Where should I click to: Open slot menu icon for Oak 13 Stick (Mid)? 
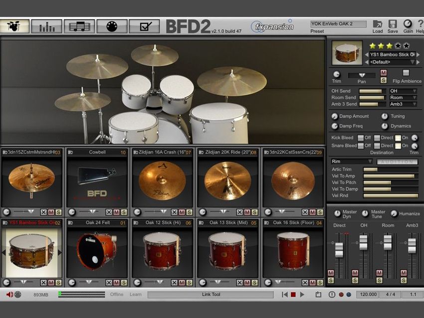[201, 223]
